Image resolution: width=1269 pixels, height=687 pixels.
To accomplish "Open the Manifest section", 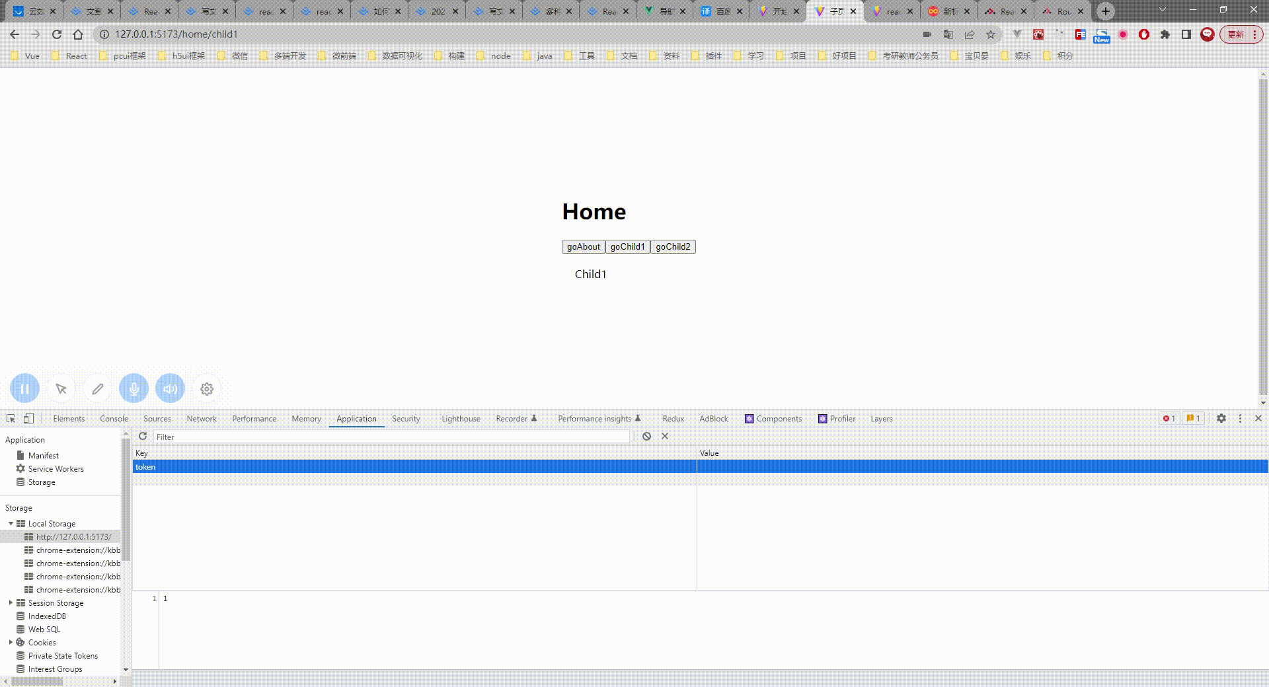I will (43, 456).
